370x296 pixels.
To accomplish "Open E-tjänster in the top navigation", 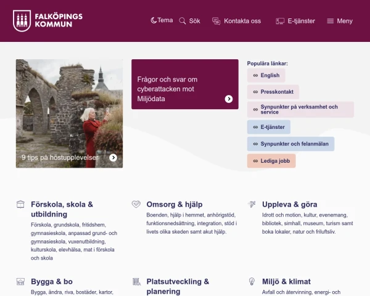I will (295, 21).
